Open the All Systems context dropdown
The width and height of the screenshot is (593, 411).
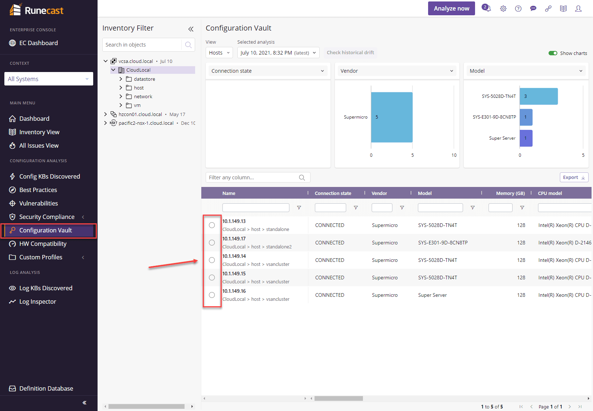pyautogui.click(x=49, y=79)
